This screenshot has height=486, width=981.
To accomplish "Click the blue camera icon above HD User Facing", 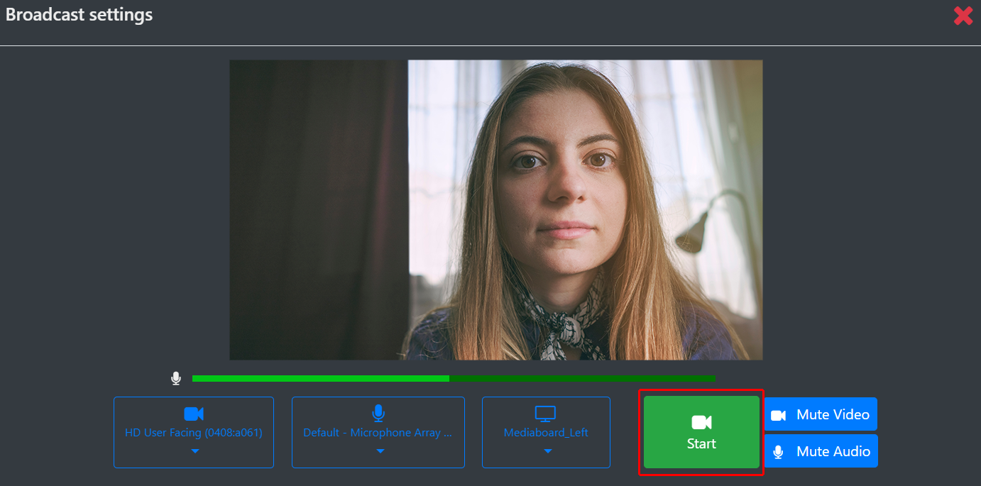I will pyautogui.click(x=194, y=414).
